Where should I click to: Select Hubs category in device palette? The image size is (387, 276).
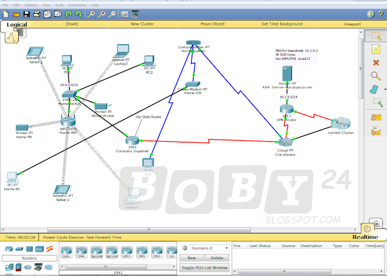click(x=29, y=249)
